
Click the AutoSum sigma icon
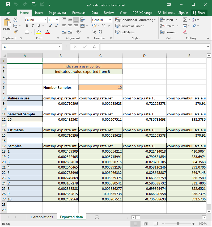185,20
